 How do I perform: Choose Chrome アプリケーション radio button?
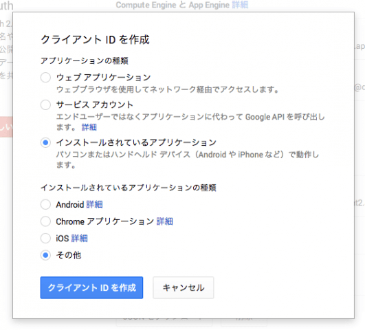[45, 221]
